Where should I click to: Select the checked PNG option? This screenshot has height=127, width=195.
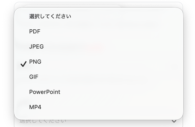click(x=99, y=62)
